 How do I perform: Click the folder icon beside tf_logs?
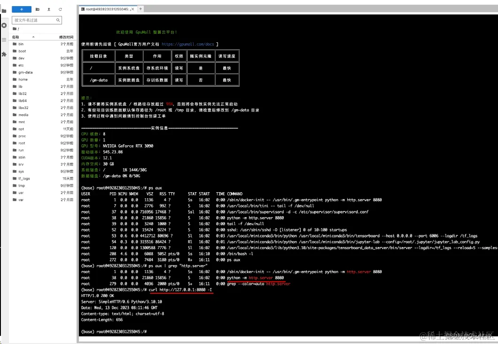tap(15, 179)
